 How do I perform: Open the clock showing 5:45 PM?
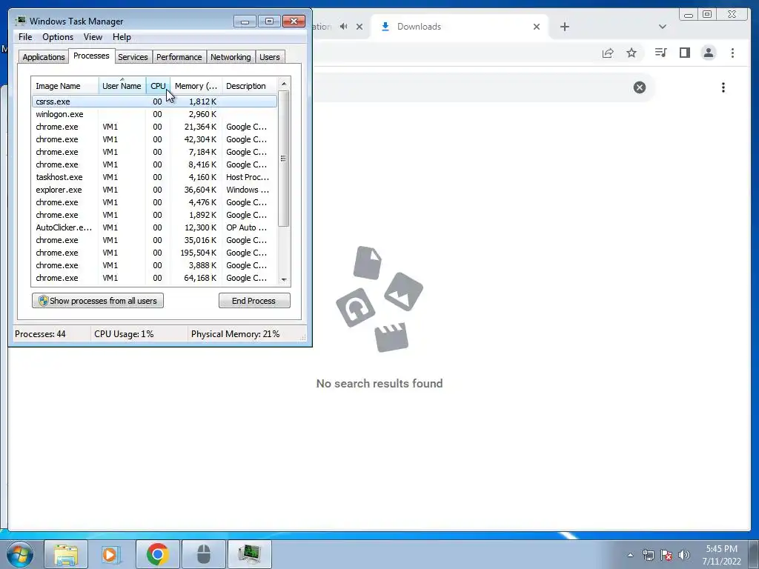click(x=721, y=555)
